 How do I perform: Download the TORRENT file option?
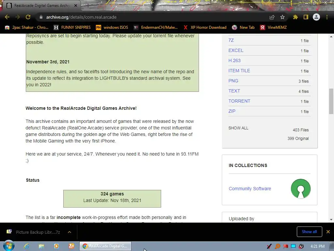(x=239, y=101)
